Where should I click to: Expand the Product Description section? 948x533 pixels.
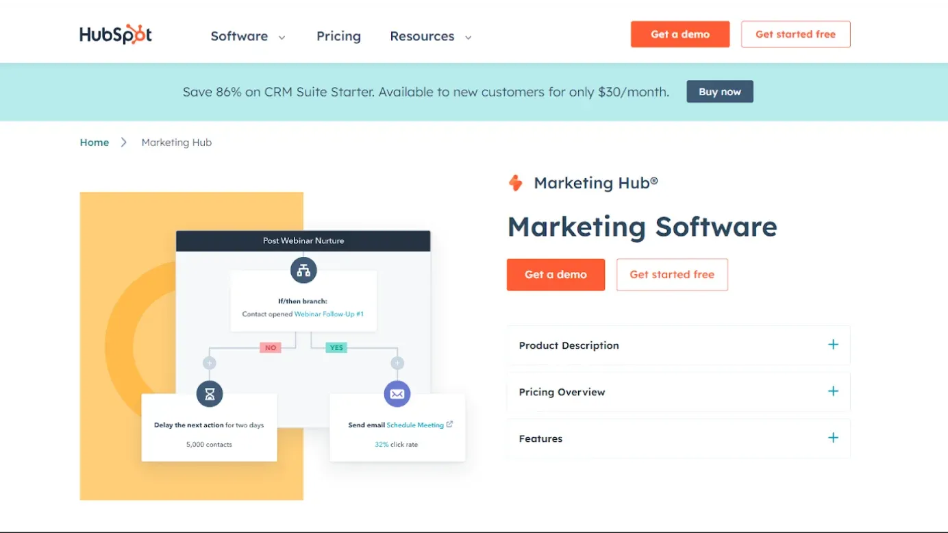[x=678, y=345]
